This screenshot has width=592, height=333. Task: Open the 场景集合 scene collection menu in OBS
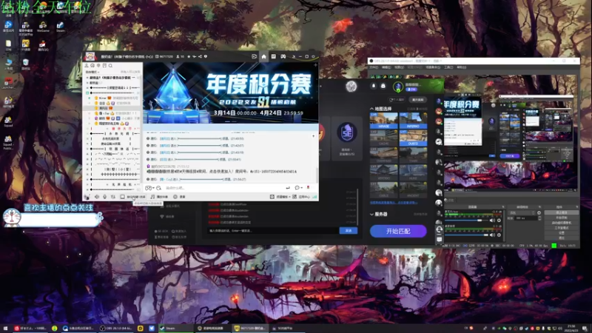[x=433, y=67]
